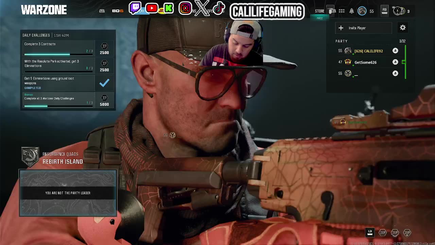Click the 3/32 party count
435x245 pixels.
click(x=402, y=41)
